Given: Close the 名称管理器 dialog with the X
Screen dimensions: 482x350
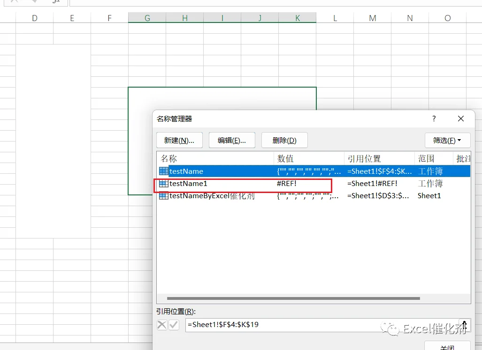Looking at the screenshot, I should pyautogui.click(x=460, y=119).
